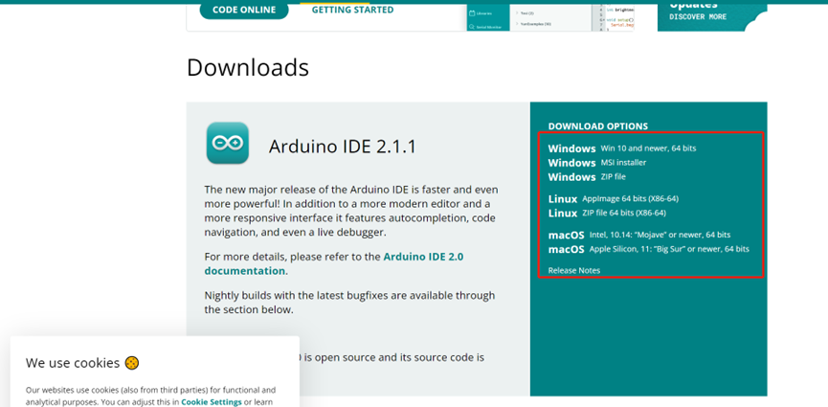Click the web editor preview thumbnail
Viewport: 828px width, 407px height.
tap(549, 16)
